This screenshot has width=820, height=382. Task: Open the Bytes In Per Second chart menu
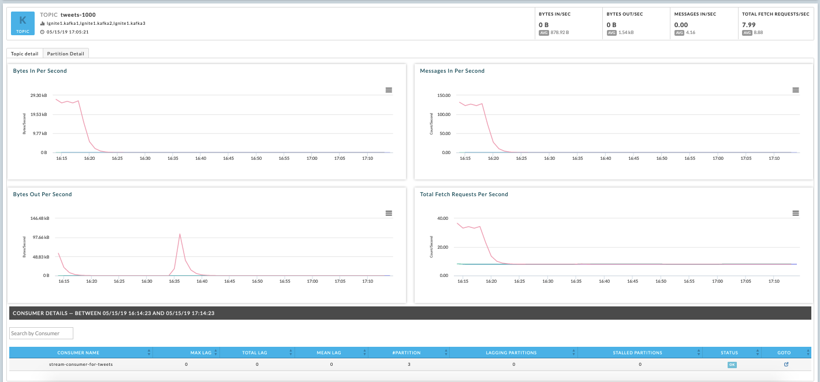point(389,90)
